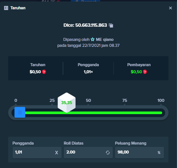
Task: Click the Pembayaran $0,50 amount
Action: 136,72
